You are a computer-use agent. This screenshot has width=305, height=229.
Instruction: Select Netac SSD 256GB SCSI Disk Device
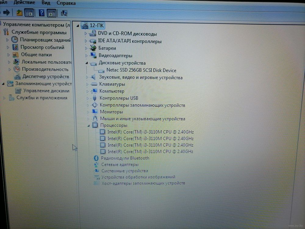pyautogui.click(x=141, y=70)
